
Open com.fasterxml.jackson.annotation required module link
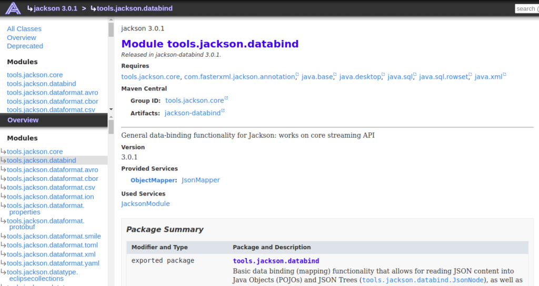point(239,77)
